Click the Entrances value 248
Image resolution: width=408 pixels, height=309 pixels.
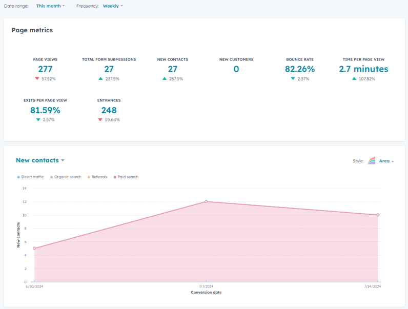(x=109, y=110)
